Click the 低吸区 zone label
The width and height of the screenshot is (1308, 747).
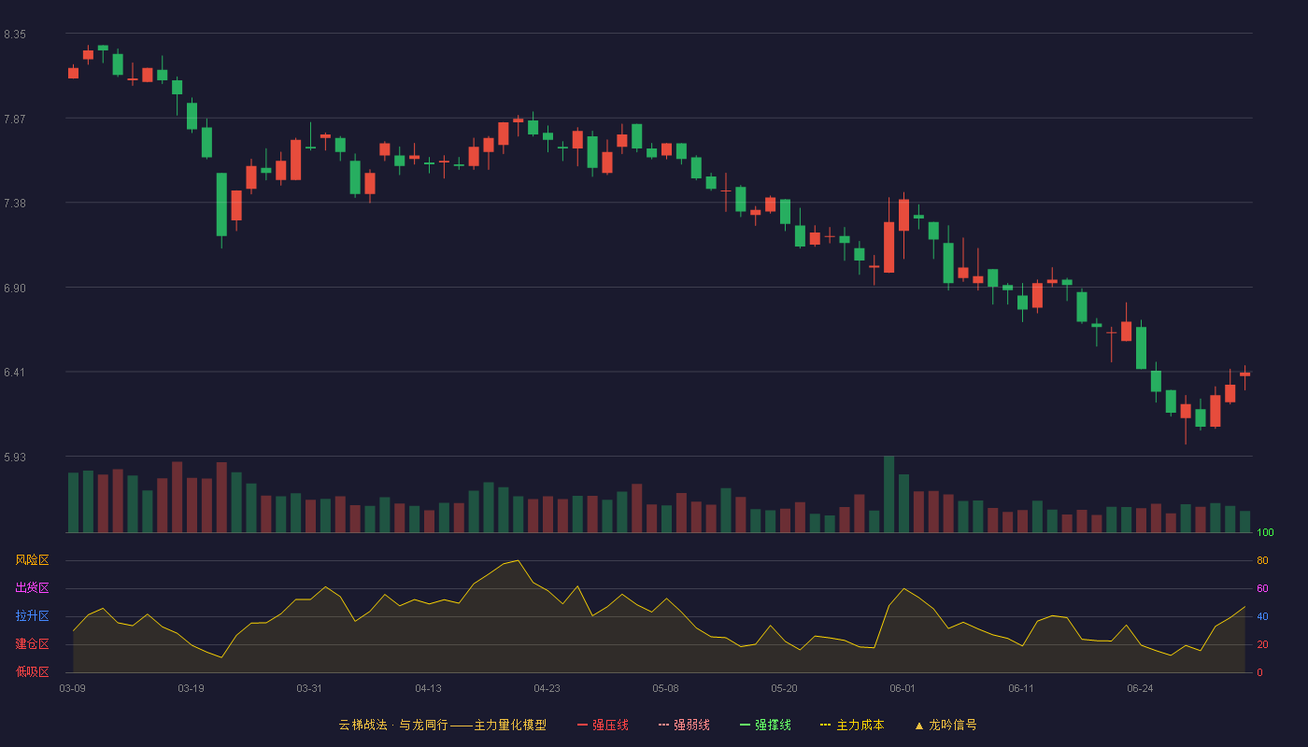click(x=32, y=671)
